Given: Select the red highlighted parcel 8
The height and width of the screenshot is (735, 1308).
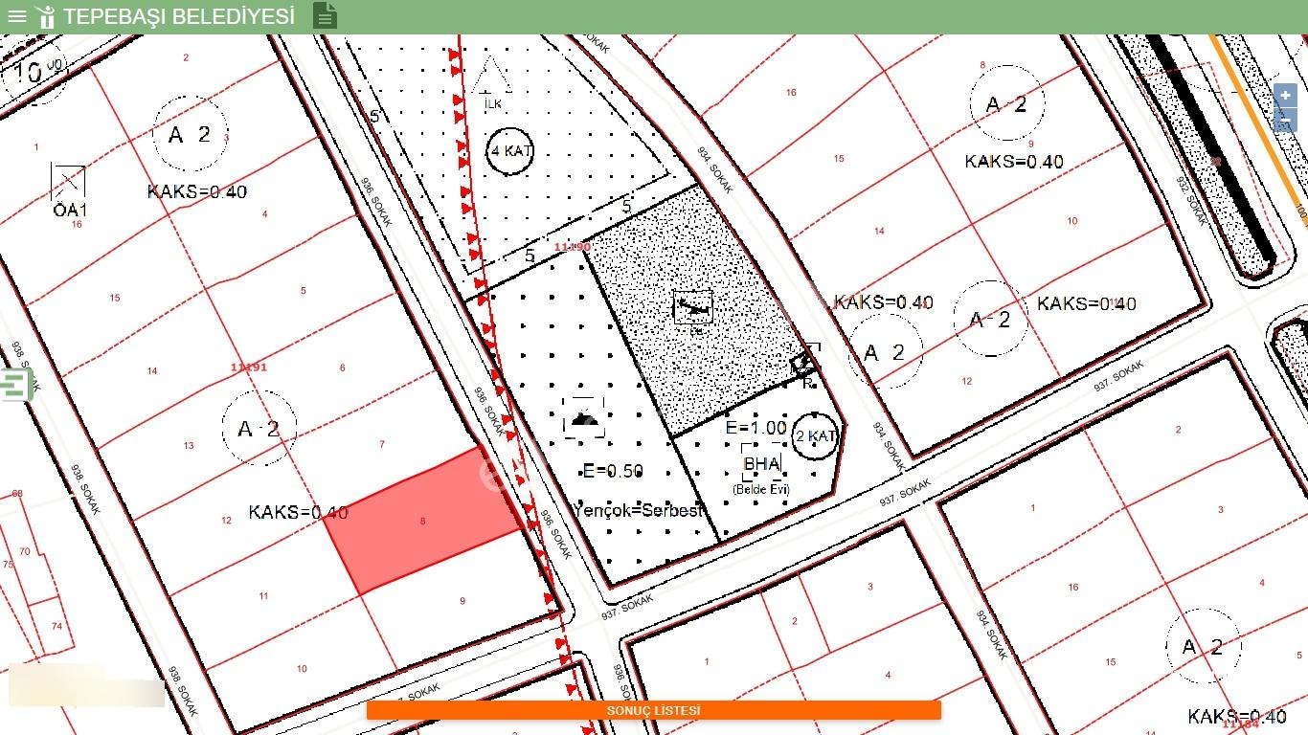Looking at the screenshot, I should coord(424,520).
